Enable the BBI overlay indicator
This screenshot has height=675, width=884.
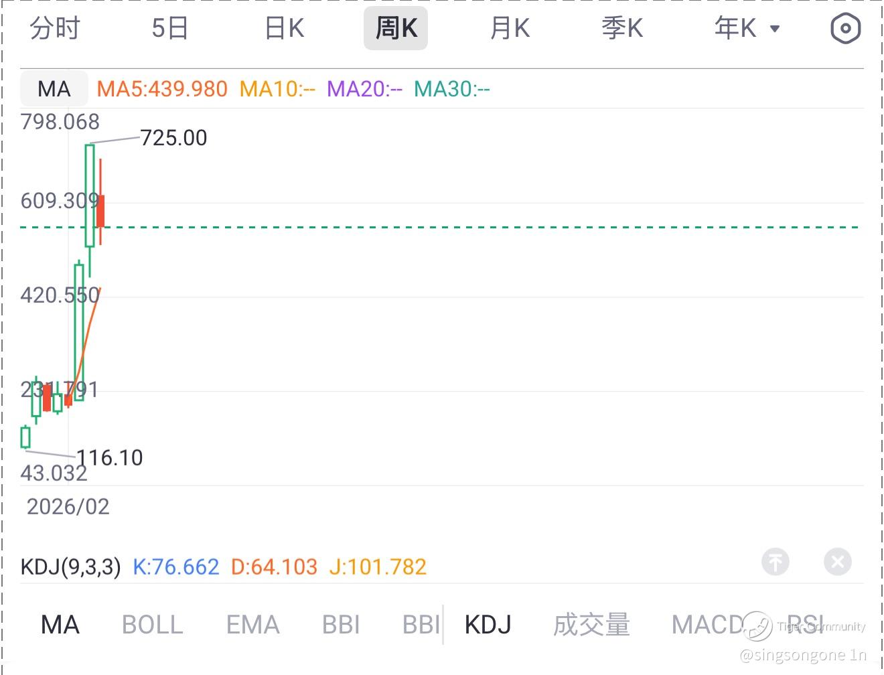coord(341,625)
